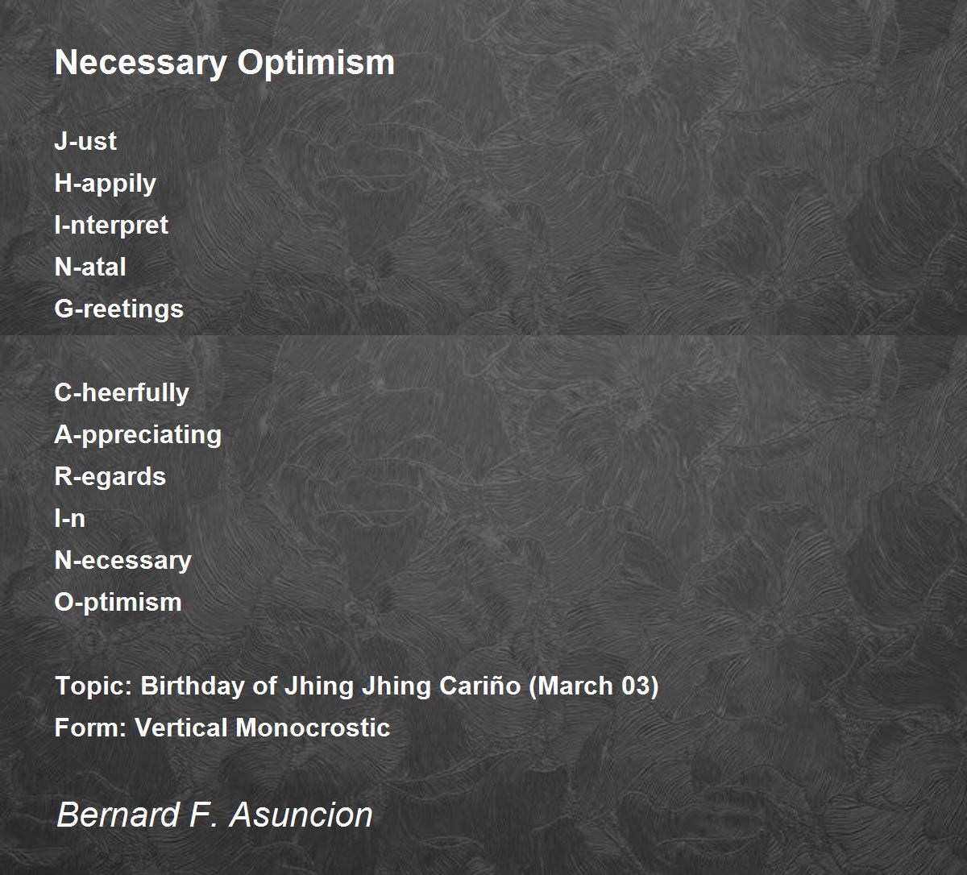967x875 pixels.
Task: Click the line G-reetings
Action: pos(119,309)
